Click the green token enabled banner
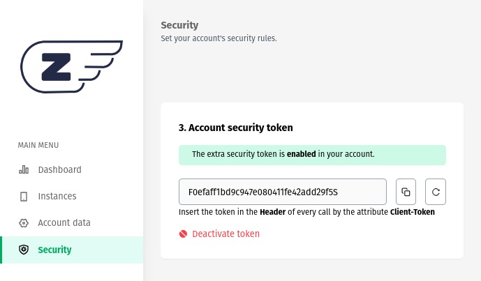This screenshot has height=281, width=481. coord(312,154)
